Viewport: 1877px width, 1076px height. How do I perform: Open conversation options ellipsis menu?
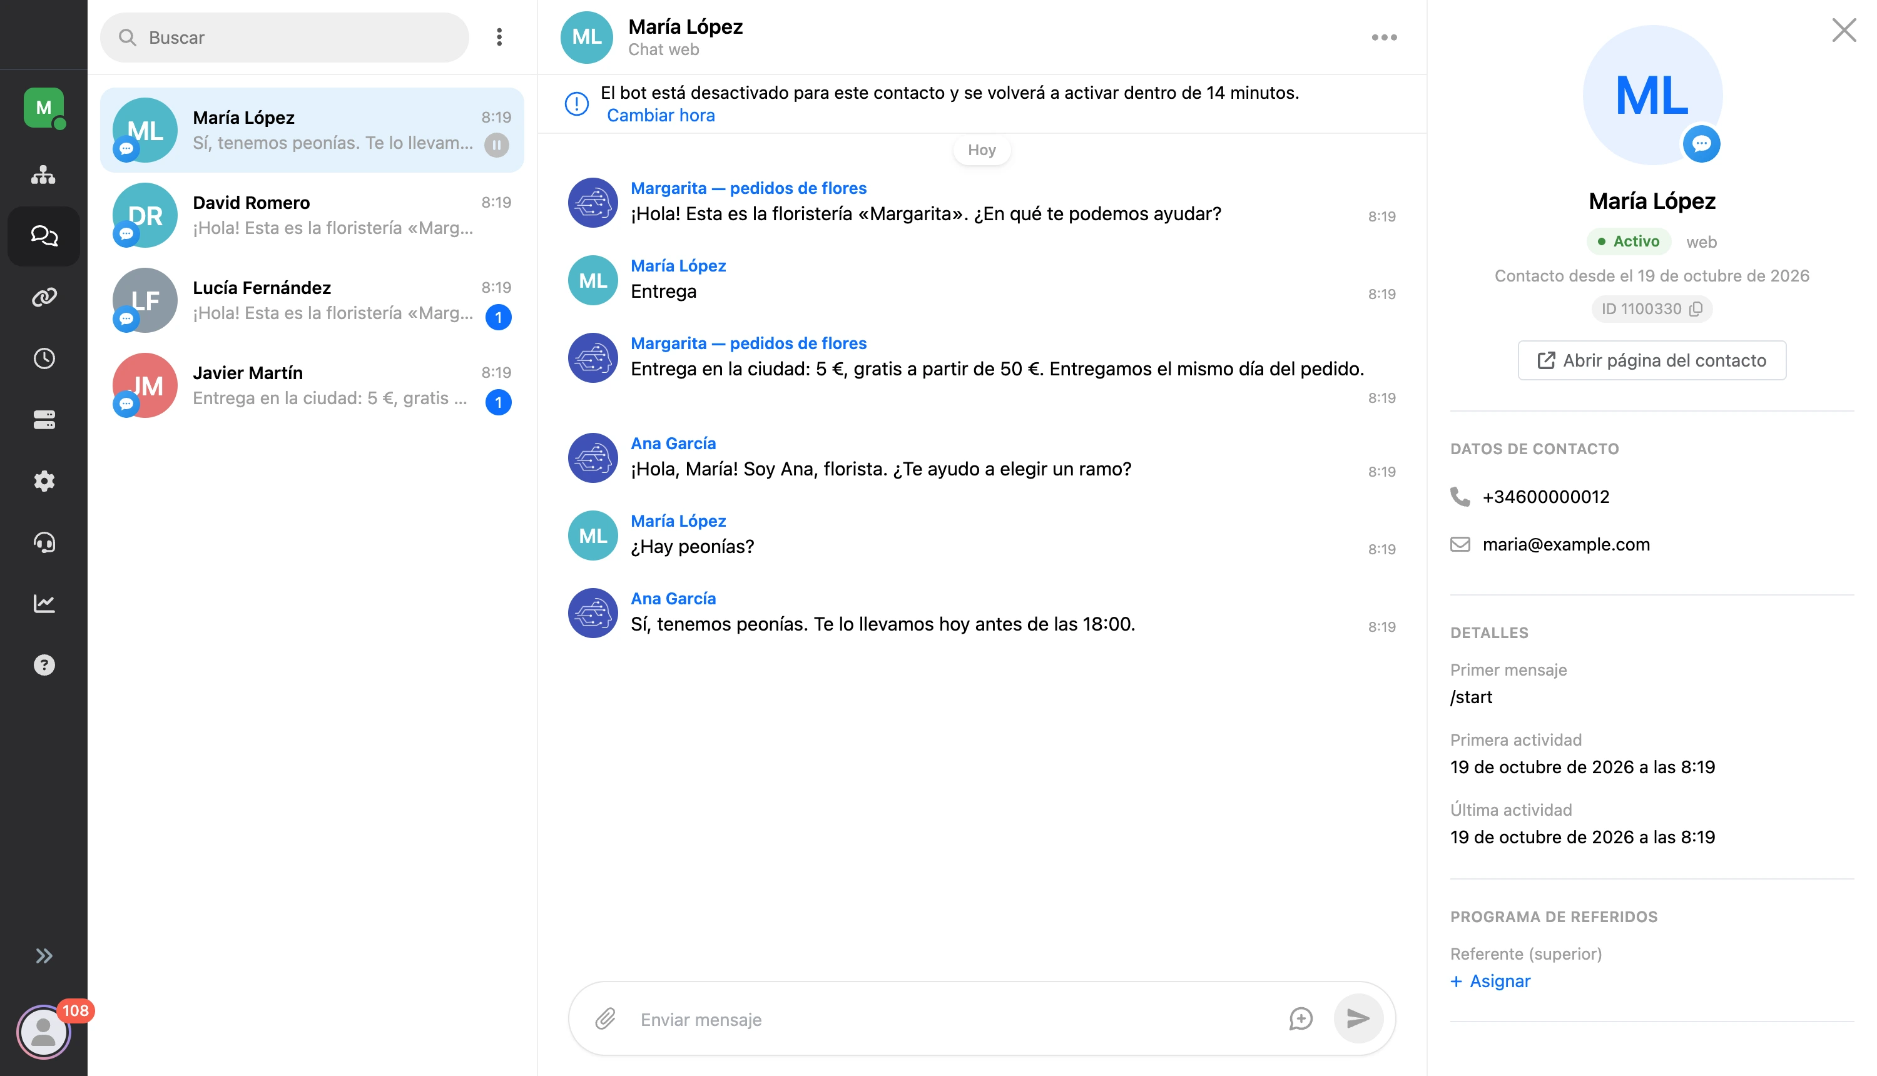[x=1384, y=37]
